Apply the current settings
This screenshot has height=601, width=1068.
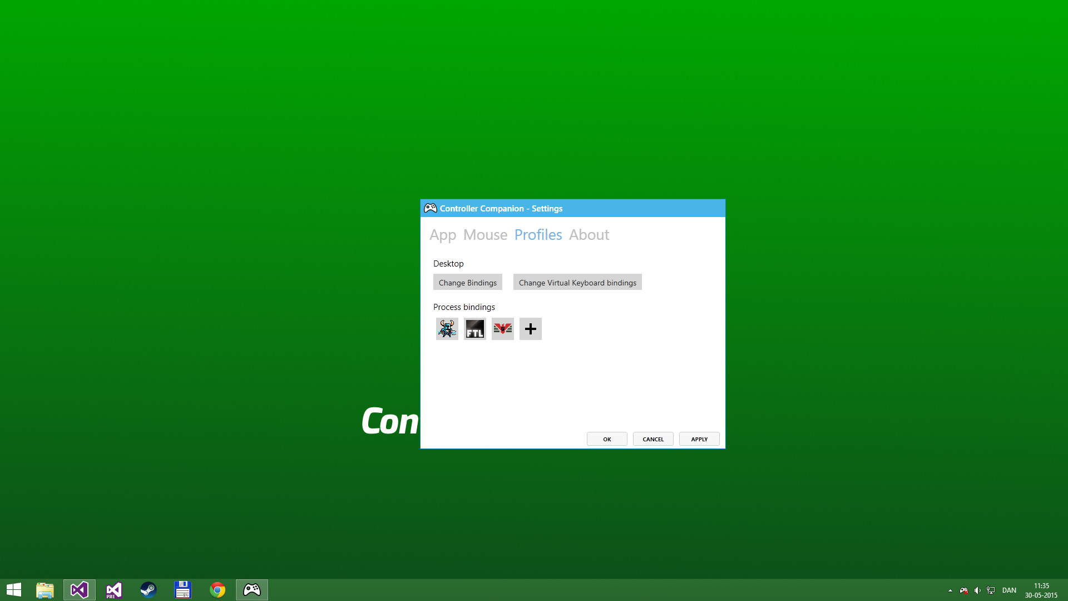tap(699, 439)
